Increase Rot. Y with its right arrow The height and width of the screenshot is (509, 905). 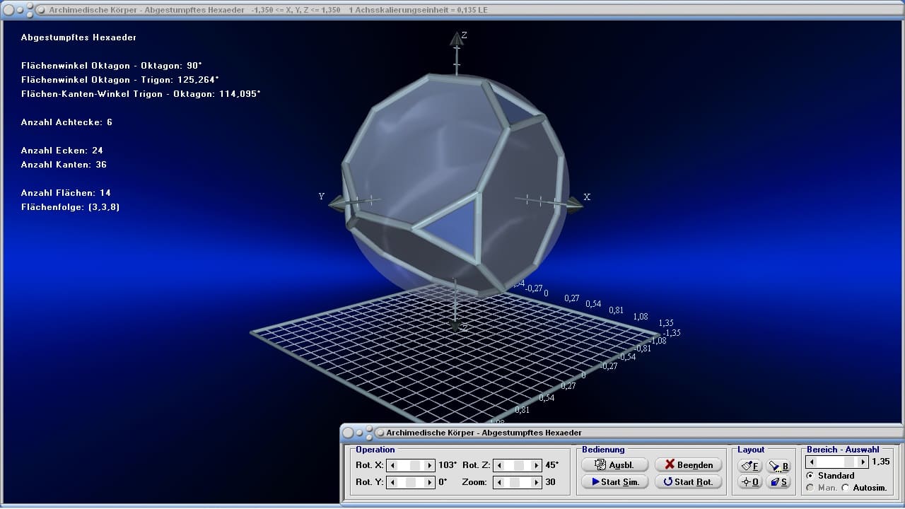tap(429, 482)
